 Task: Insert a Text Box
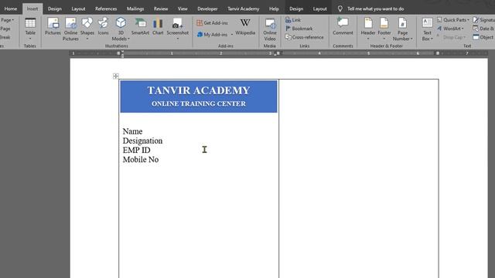tap(427, 29)
